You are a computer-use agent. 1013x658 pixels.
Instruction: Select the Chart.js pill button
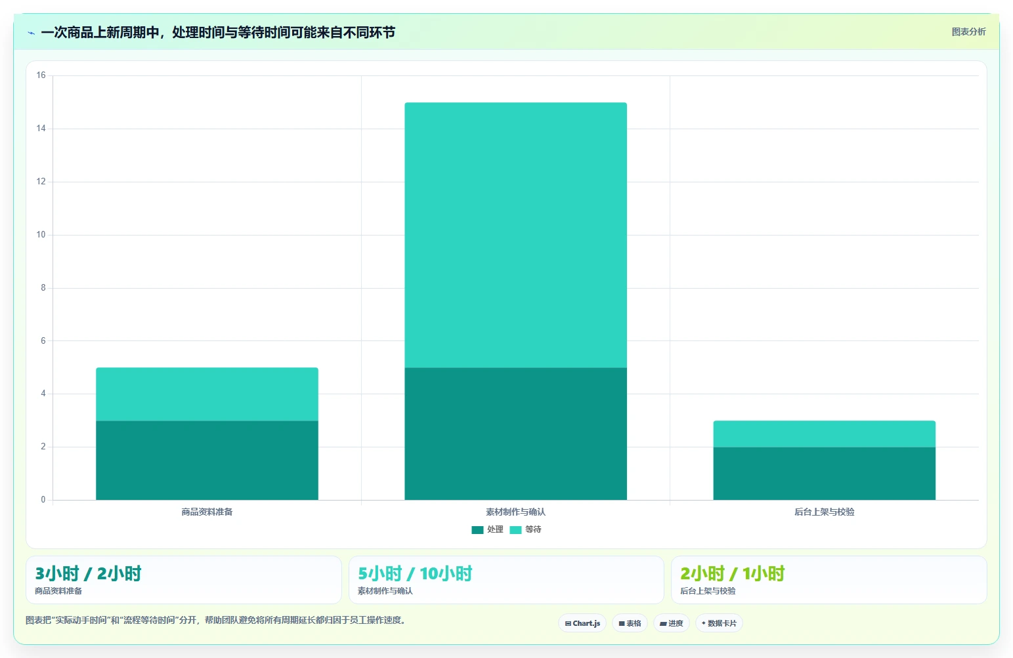(x=582, y=623)
